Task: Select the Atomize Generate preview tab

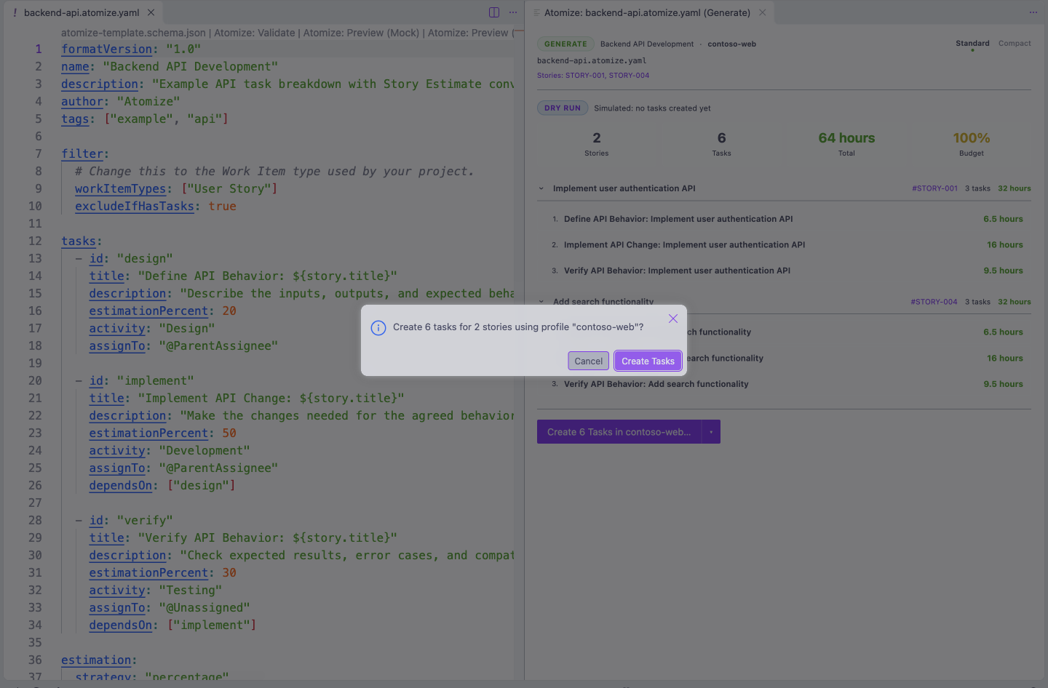Action: click(647, 12)
